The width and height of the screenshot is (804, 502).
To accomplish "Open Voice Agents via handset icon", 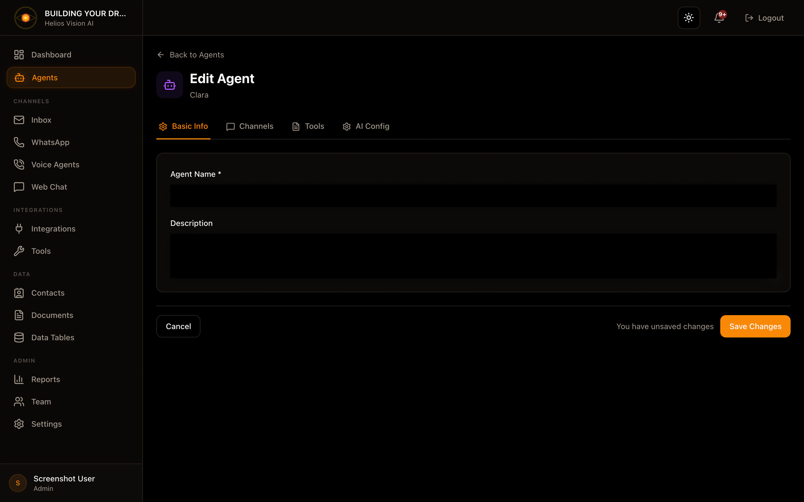I will [19, 164].
